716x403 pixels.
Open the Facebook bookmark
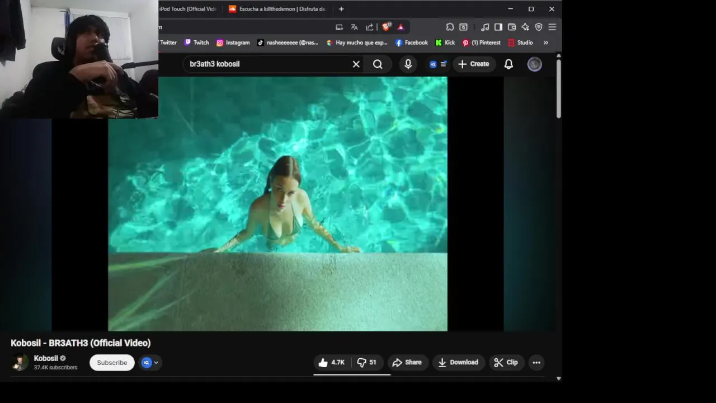coord(411,43)
